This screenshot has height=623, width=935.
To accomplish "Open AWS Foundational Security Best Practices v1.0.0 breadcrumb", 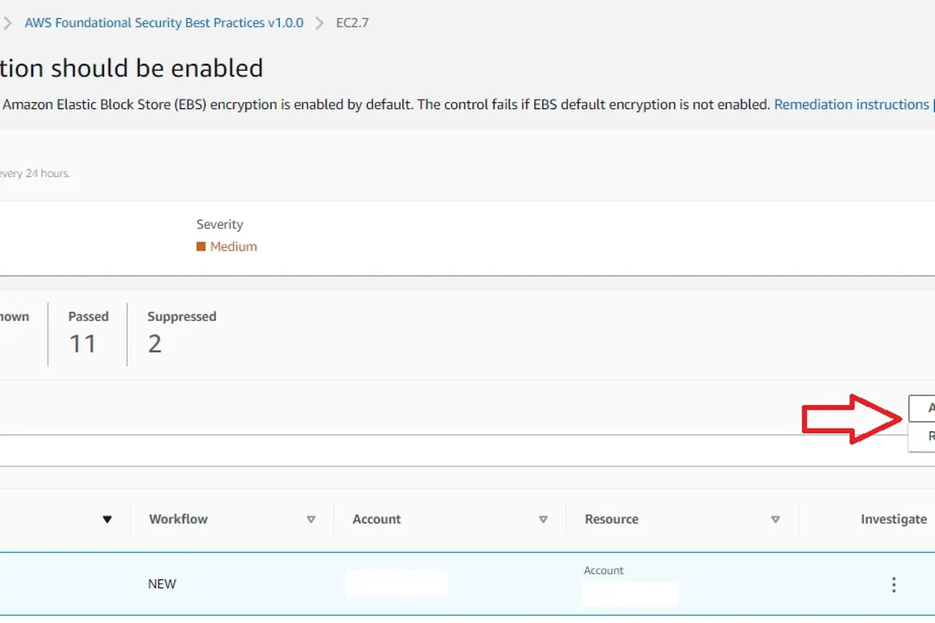I will (164, 22).
